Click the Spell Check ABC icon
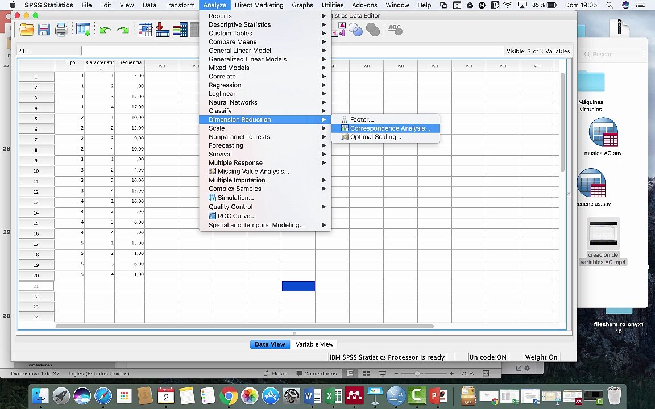This screenshot has height=409, width=655. click(395, 30)
